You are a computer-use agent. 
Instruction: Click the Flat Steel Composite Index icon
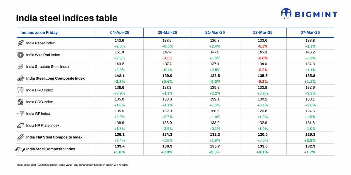[x=20, y=137]
